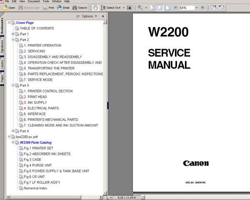250x200 pixels.
Task: Print the document via Print icon
Action: [48, 7]
